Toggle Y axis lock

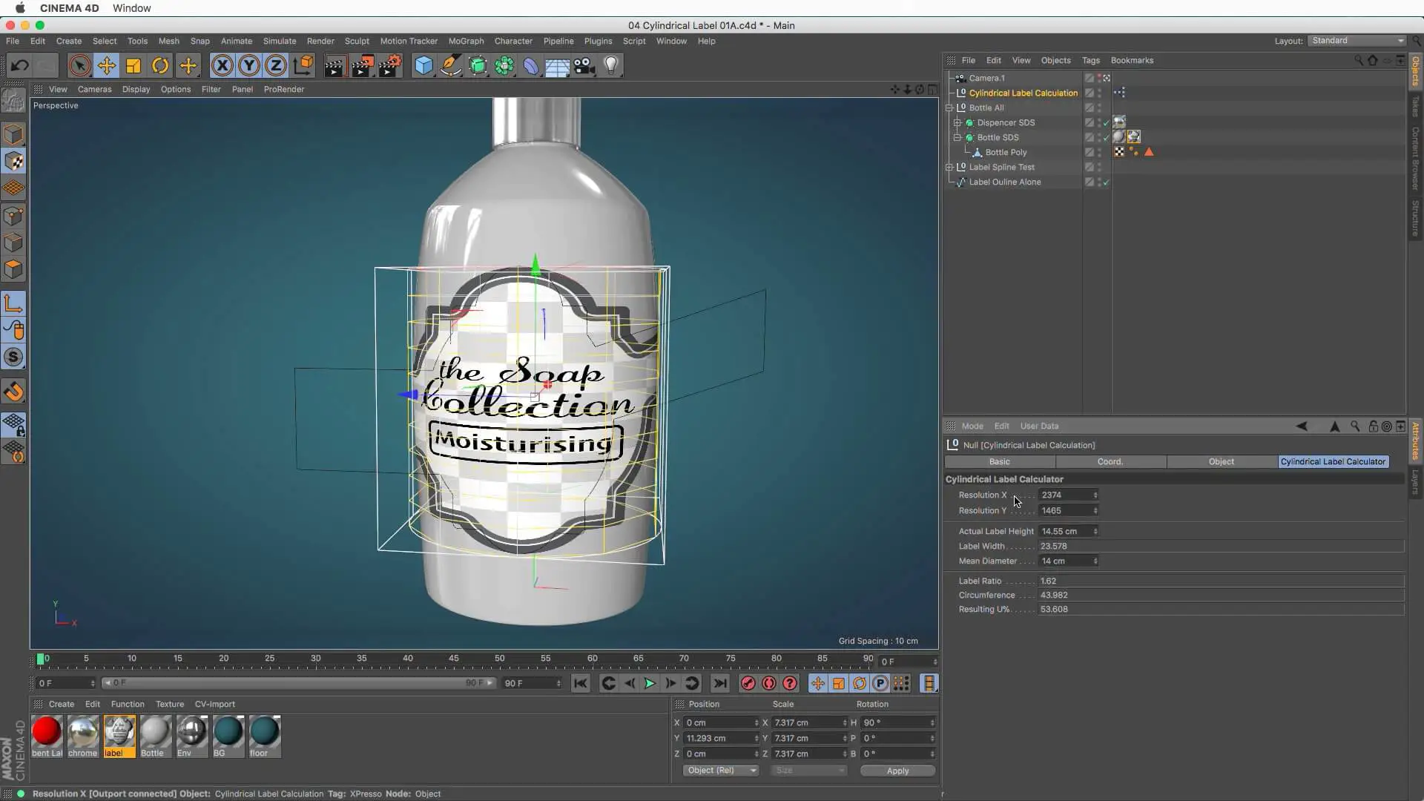point(249,65)
